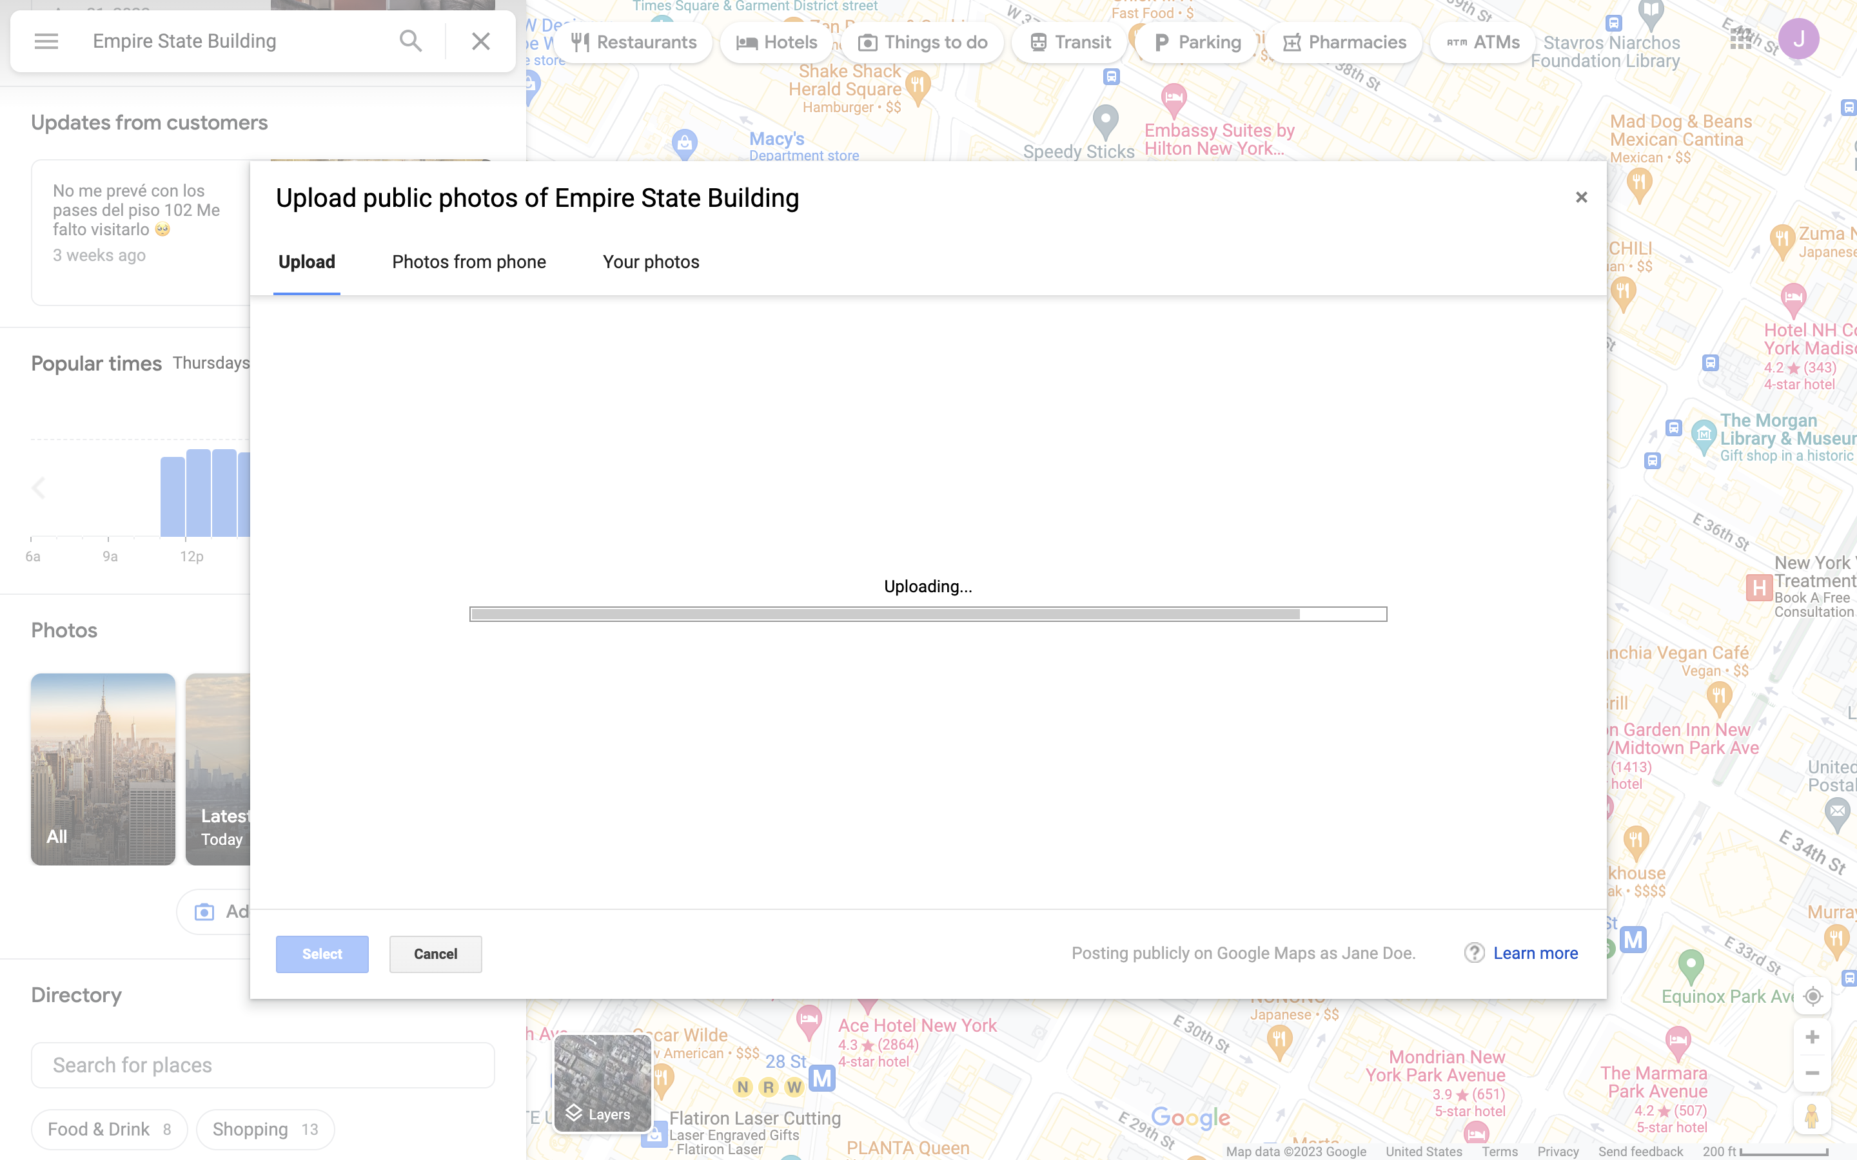Select Mad Dog & Beans restaurant pin
The width and height of the screenshot is (1857, 1160).
(x=1639, y=184)
